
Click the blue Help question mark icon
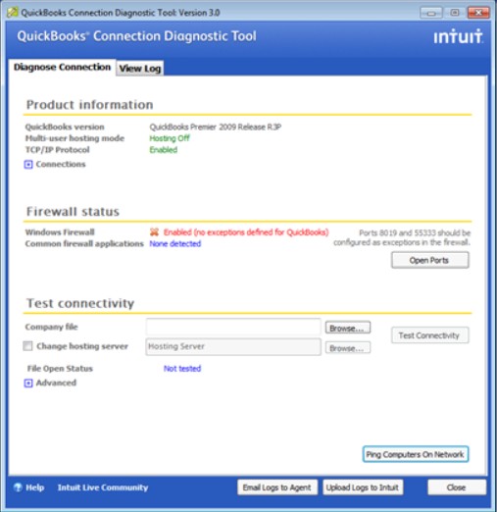[18, 487]
